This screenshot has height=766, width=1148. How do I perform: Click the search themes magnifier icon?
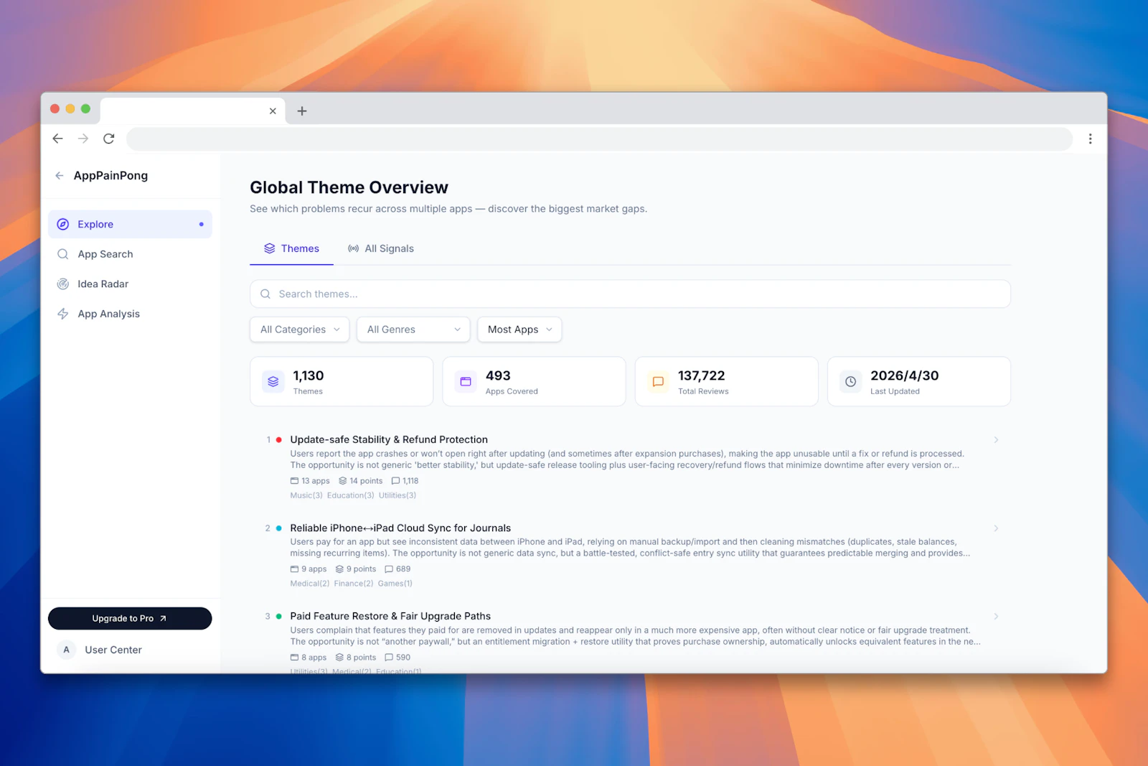(x=265, y=294)
